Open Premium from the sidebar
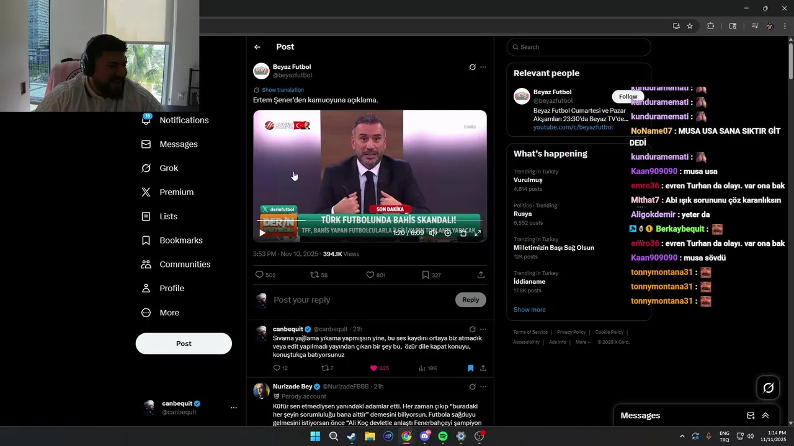Image resolution: width=794 pixels, height=446 pixels. click(167, 192)
